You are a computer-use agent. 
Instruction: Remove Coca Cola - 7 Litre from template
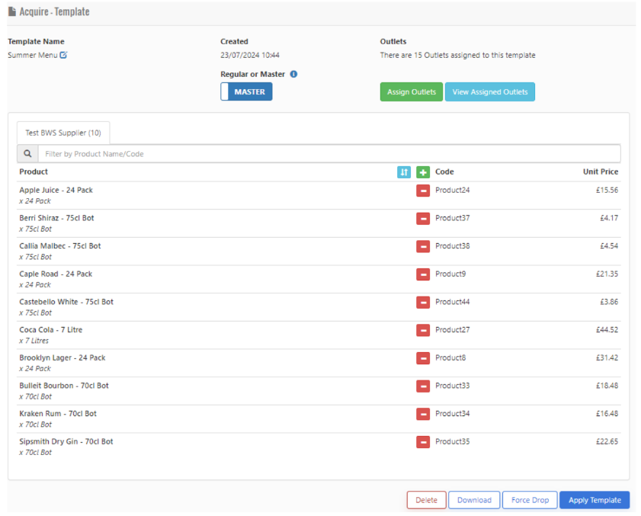pyautogui.click(x=423, y=330)
